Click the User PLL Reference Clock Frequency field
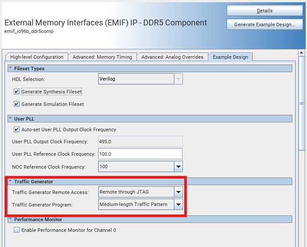 tap(140, 154)
